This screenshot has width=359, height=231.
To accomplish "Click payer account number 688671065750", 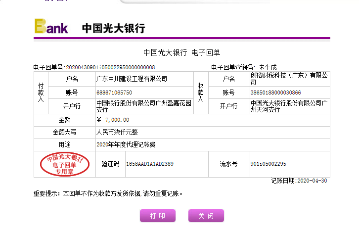I will (114, 92).
